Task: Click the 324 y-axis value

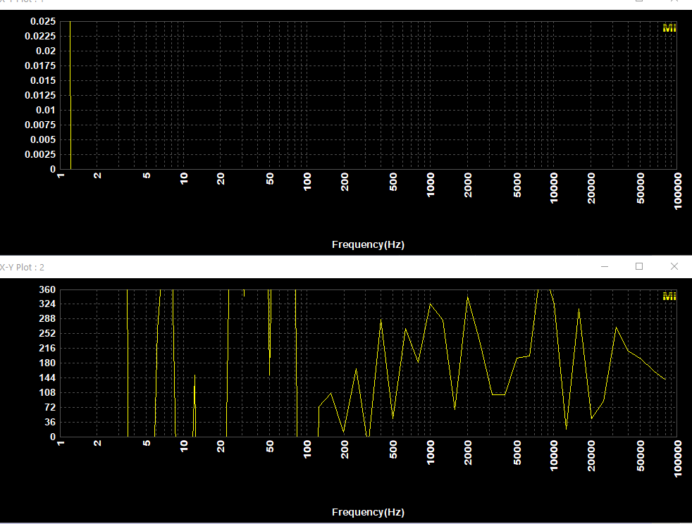Action: tap(47, 304)
